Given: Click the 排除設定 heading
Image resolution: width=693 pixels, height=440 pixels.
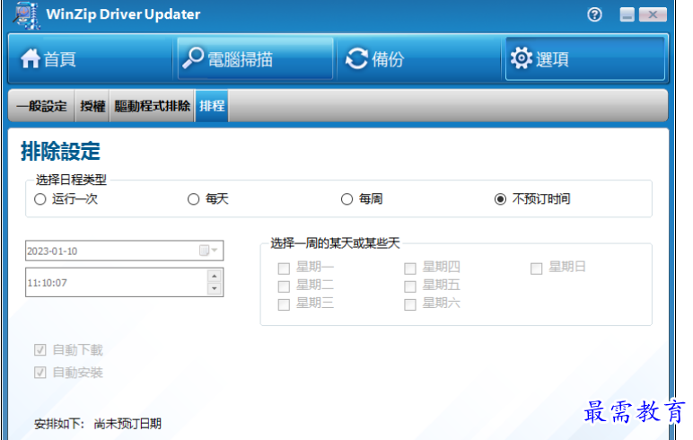Looking at the screenshot, I should point(60,151).
